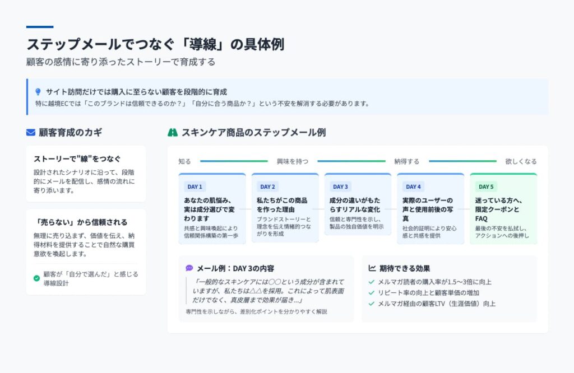This screenshot has width=574, height=373.
Task: Select the DAY 2 badge
Action: pos(267,186)
